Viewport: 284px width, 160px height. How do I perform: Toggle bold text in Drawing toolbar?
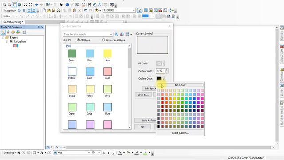click(103, 153)
